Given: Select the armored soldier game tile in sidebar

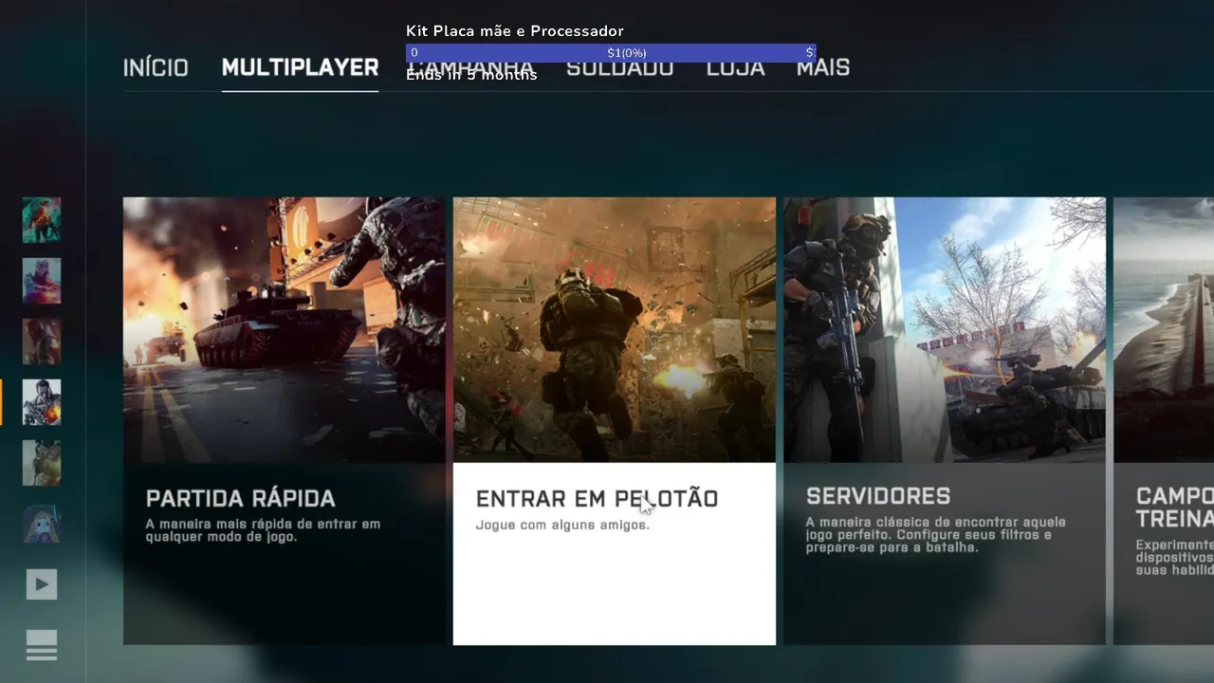Looking at the screenshot, I should point(42,463).
